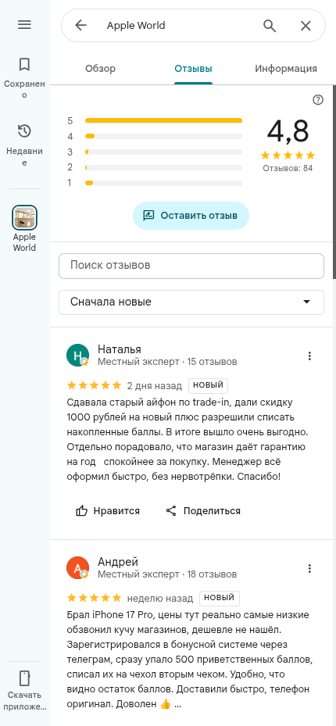Viewport: 336px width, 726px height.
Task: Click Местный эксперт · 18 отзывов text
Action: click(167, 574)
